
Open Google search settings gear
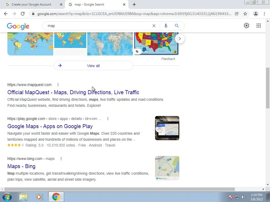[247, 26]
